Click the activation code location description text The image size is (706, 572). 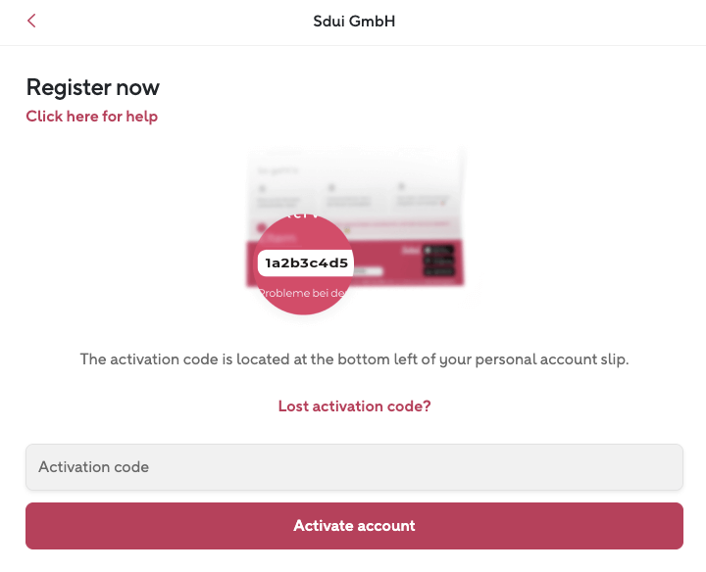(354, 359)
